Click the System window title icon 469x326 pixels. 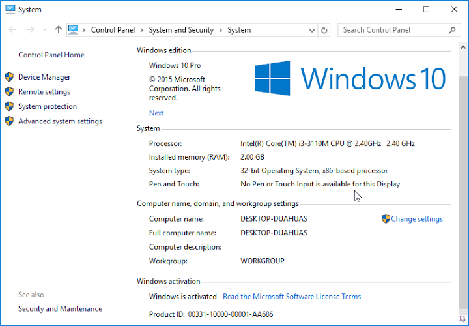point(10,10)
